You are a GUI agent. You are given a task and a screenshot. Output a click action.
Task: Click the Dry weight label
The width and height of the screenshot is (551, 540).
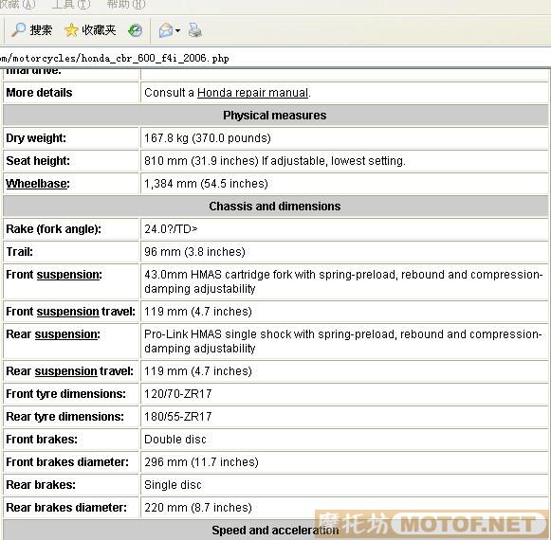point(36,138)
